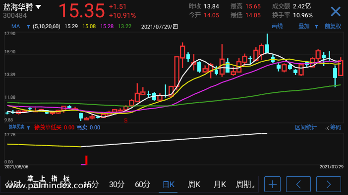Switch to the 日K tab
Viewport: 348px width, 195px height.
(x=169, y=185)
